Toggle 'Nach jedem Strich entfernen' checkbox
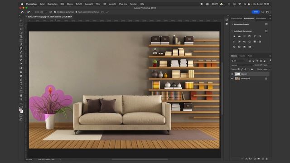 coord(77,12)
